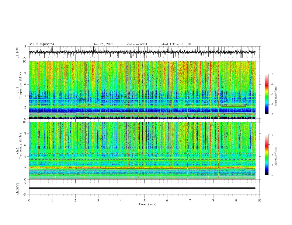This screenshot has height=225, width=292.
Task: Click the "5" tick on Time axis
Action: point(144,200)
